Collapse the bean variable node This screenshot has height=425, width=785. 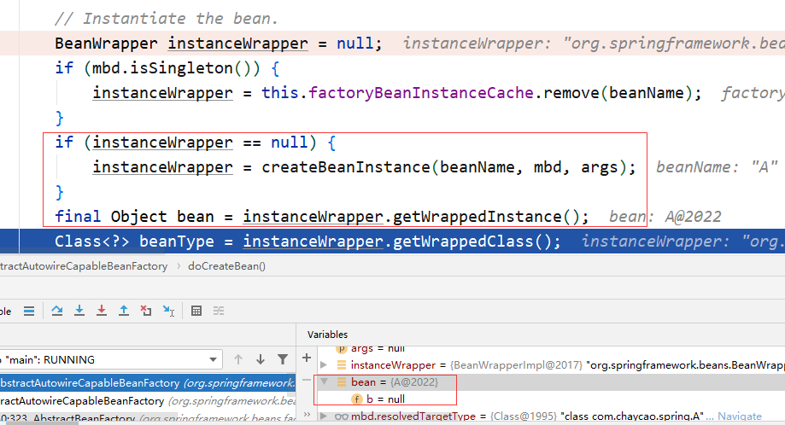324,382
